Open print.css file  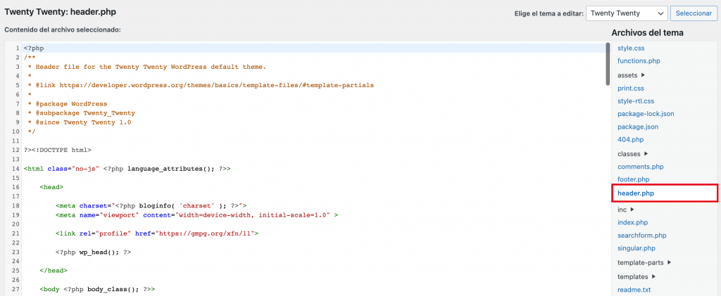(x=631, y=88)
